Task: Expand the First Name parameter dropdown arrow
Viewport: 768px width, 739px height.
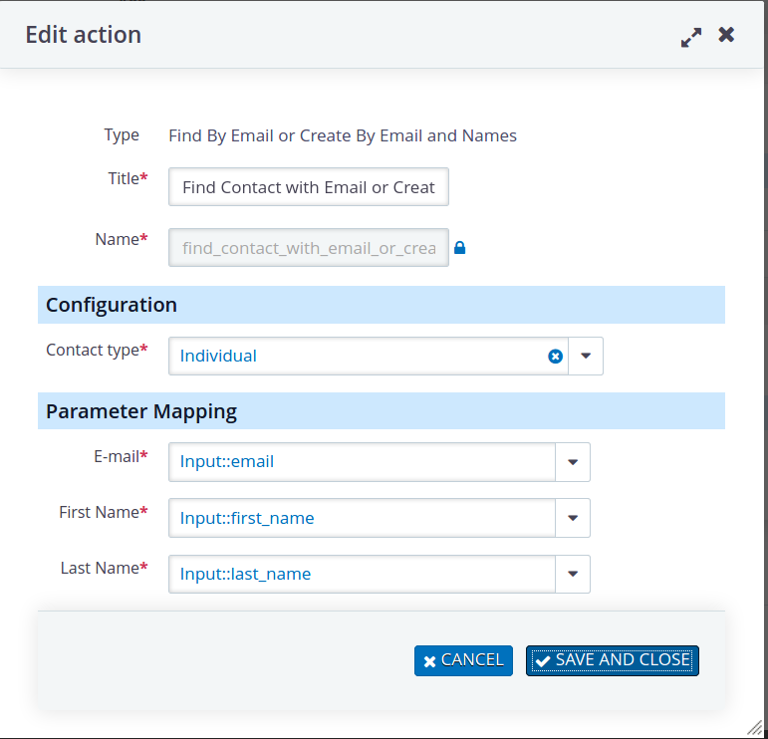Action: 573,518
